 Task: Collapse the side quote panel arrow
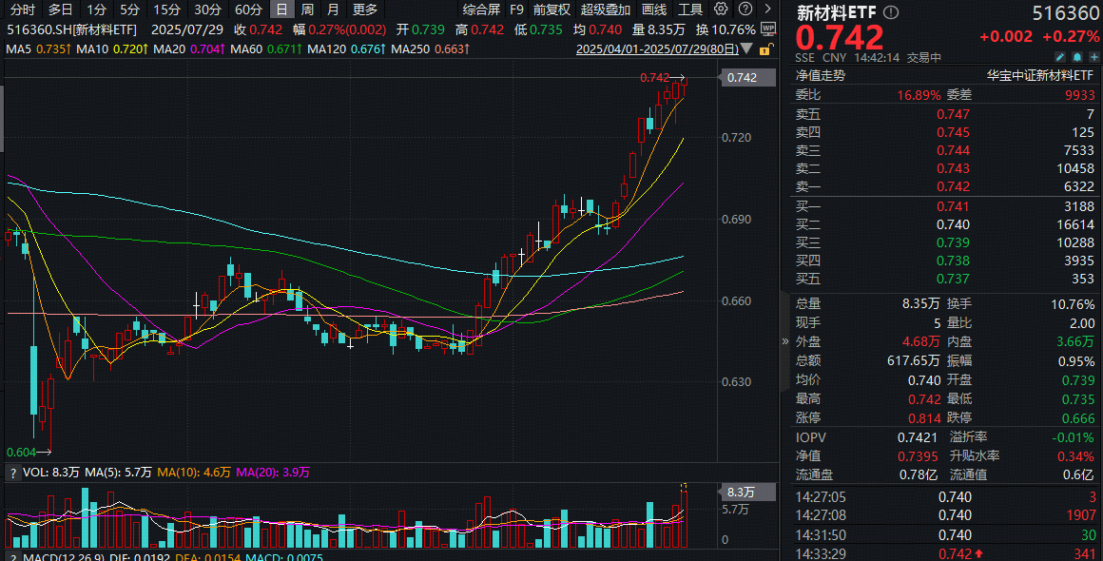pyautogui.click(x=785, y=341)
